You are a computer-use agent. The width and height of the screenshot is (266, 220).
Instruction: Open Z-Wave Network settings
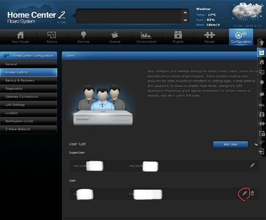[28, 129]
